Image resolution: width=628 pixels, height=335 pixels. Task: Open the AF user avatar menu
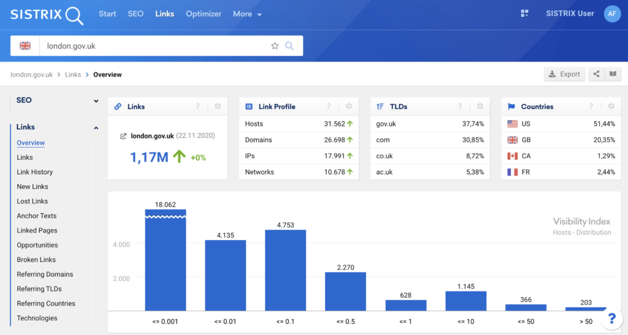click(x=612, y=14)
